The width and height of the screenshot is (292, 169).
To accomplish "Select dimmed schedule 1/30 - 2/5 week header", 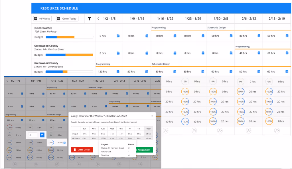I will coord(98,81).
